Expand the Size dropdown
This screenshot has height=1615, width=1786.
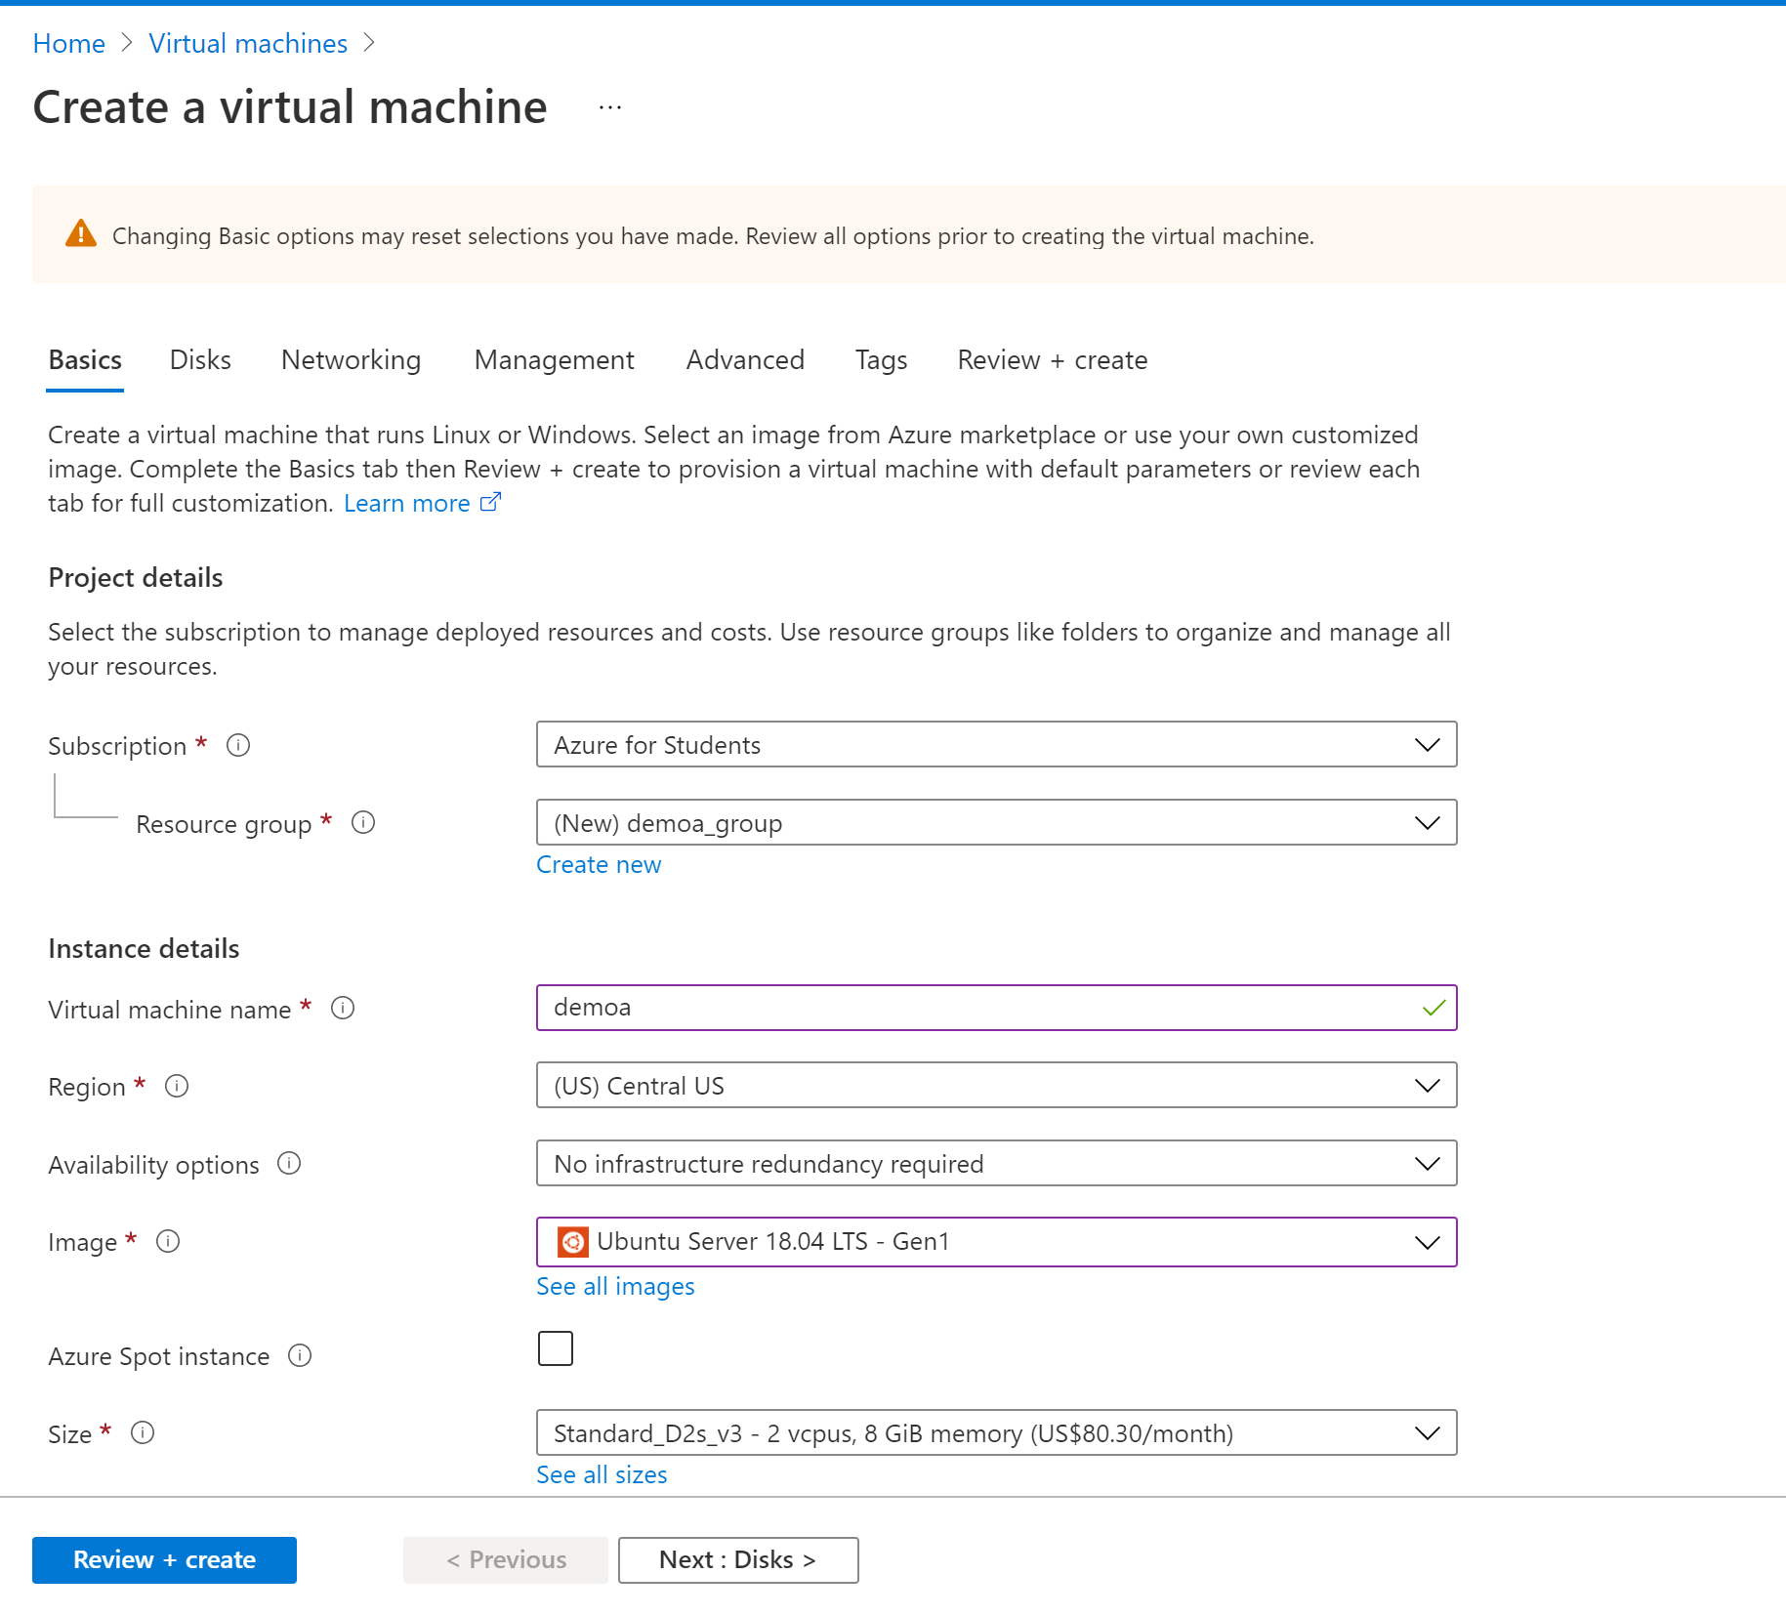pos(997,1432)
